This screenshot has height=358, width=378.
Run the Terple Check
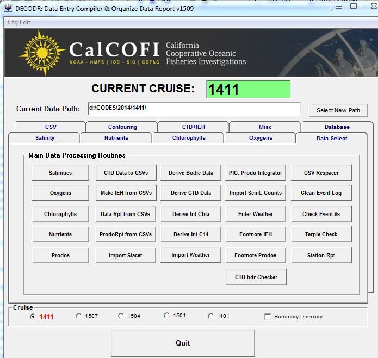pyautogui.click(x=321, y=234)
